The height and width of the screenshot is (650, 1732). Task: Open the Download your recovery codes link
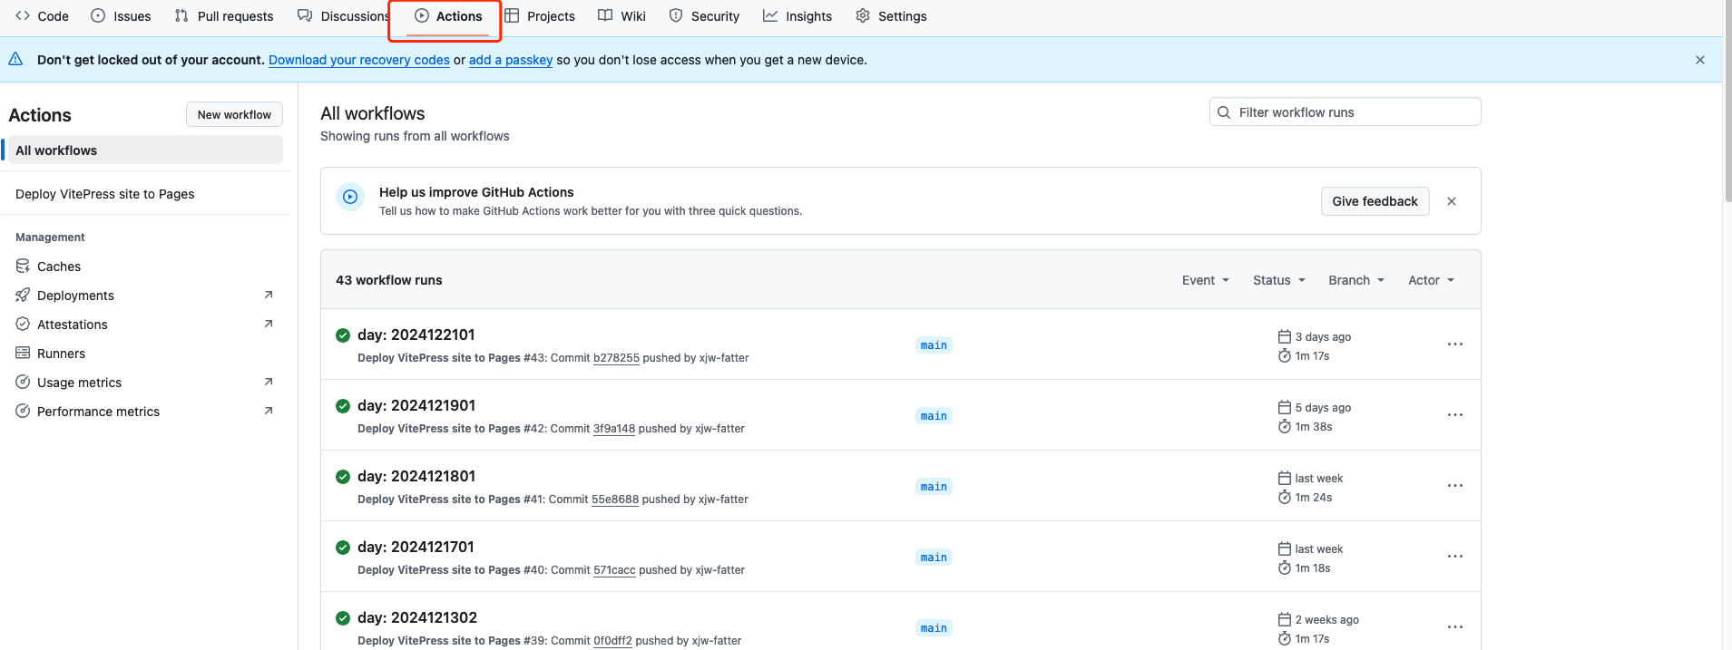pos(358,60)
